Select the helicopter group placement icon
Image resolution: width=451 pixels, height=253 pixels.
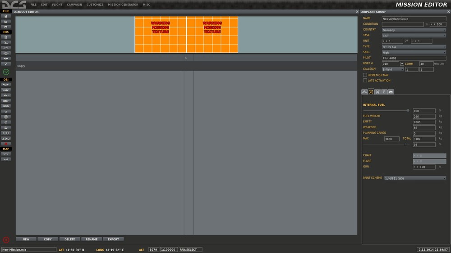(x=6, y=90)
